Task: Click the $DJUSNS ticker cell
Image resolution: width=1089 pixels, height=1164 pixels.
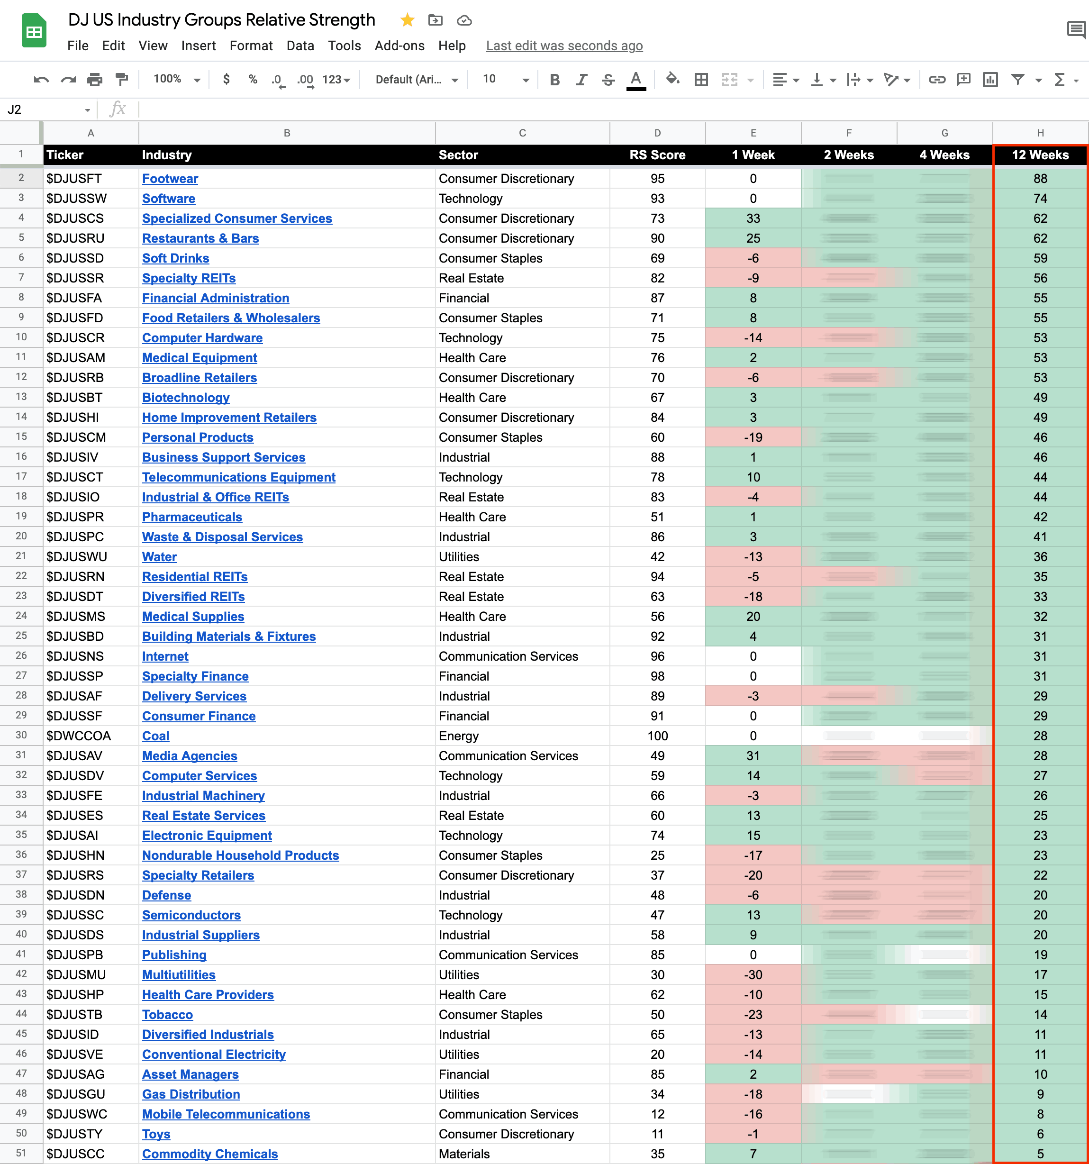Action: point(91,656)
